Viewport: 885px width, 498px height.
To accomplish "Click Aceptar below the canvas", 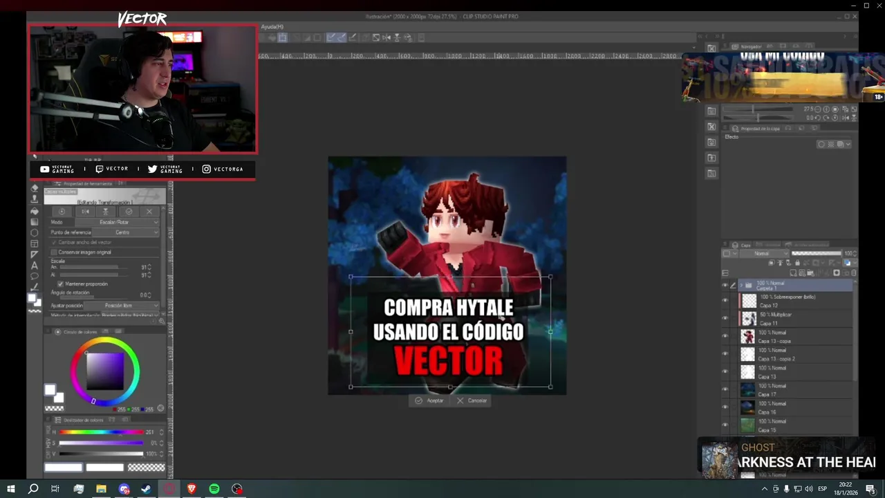I will 429,400.
